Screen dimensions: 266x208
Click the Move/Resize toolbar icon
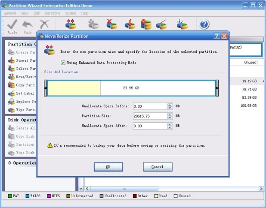coord(71,24)
